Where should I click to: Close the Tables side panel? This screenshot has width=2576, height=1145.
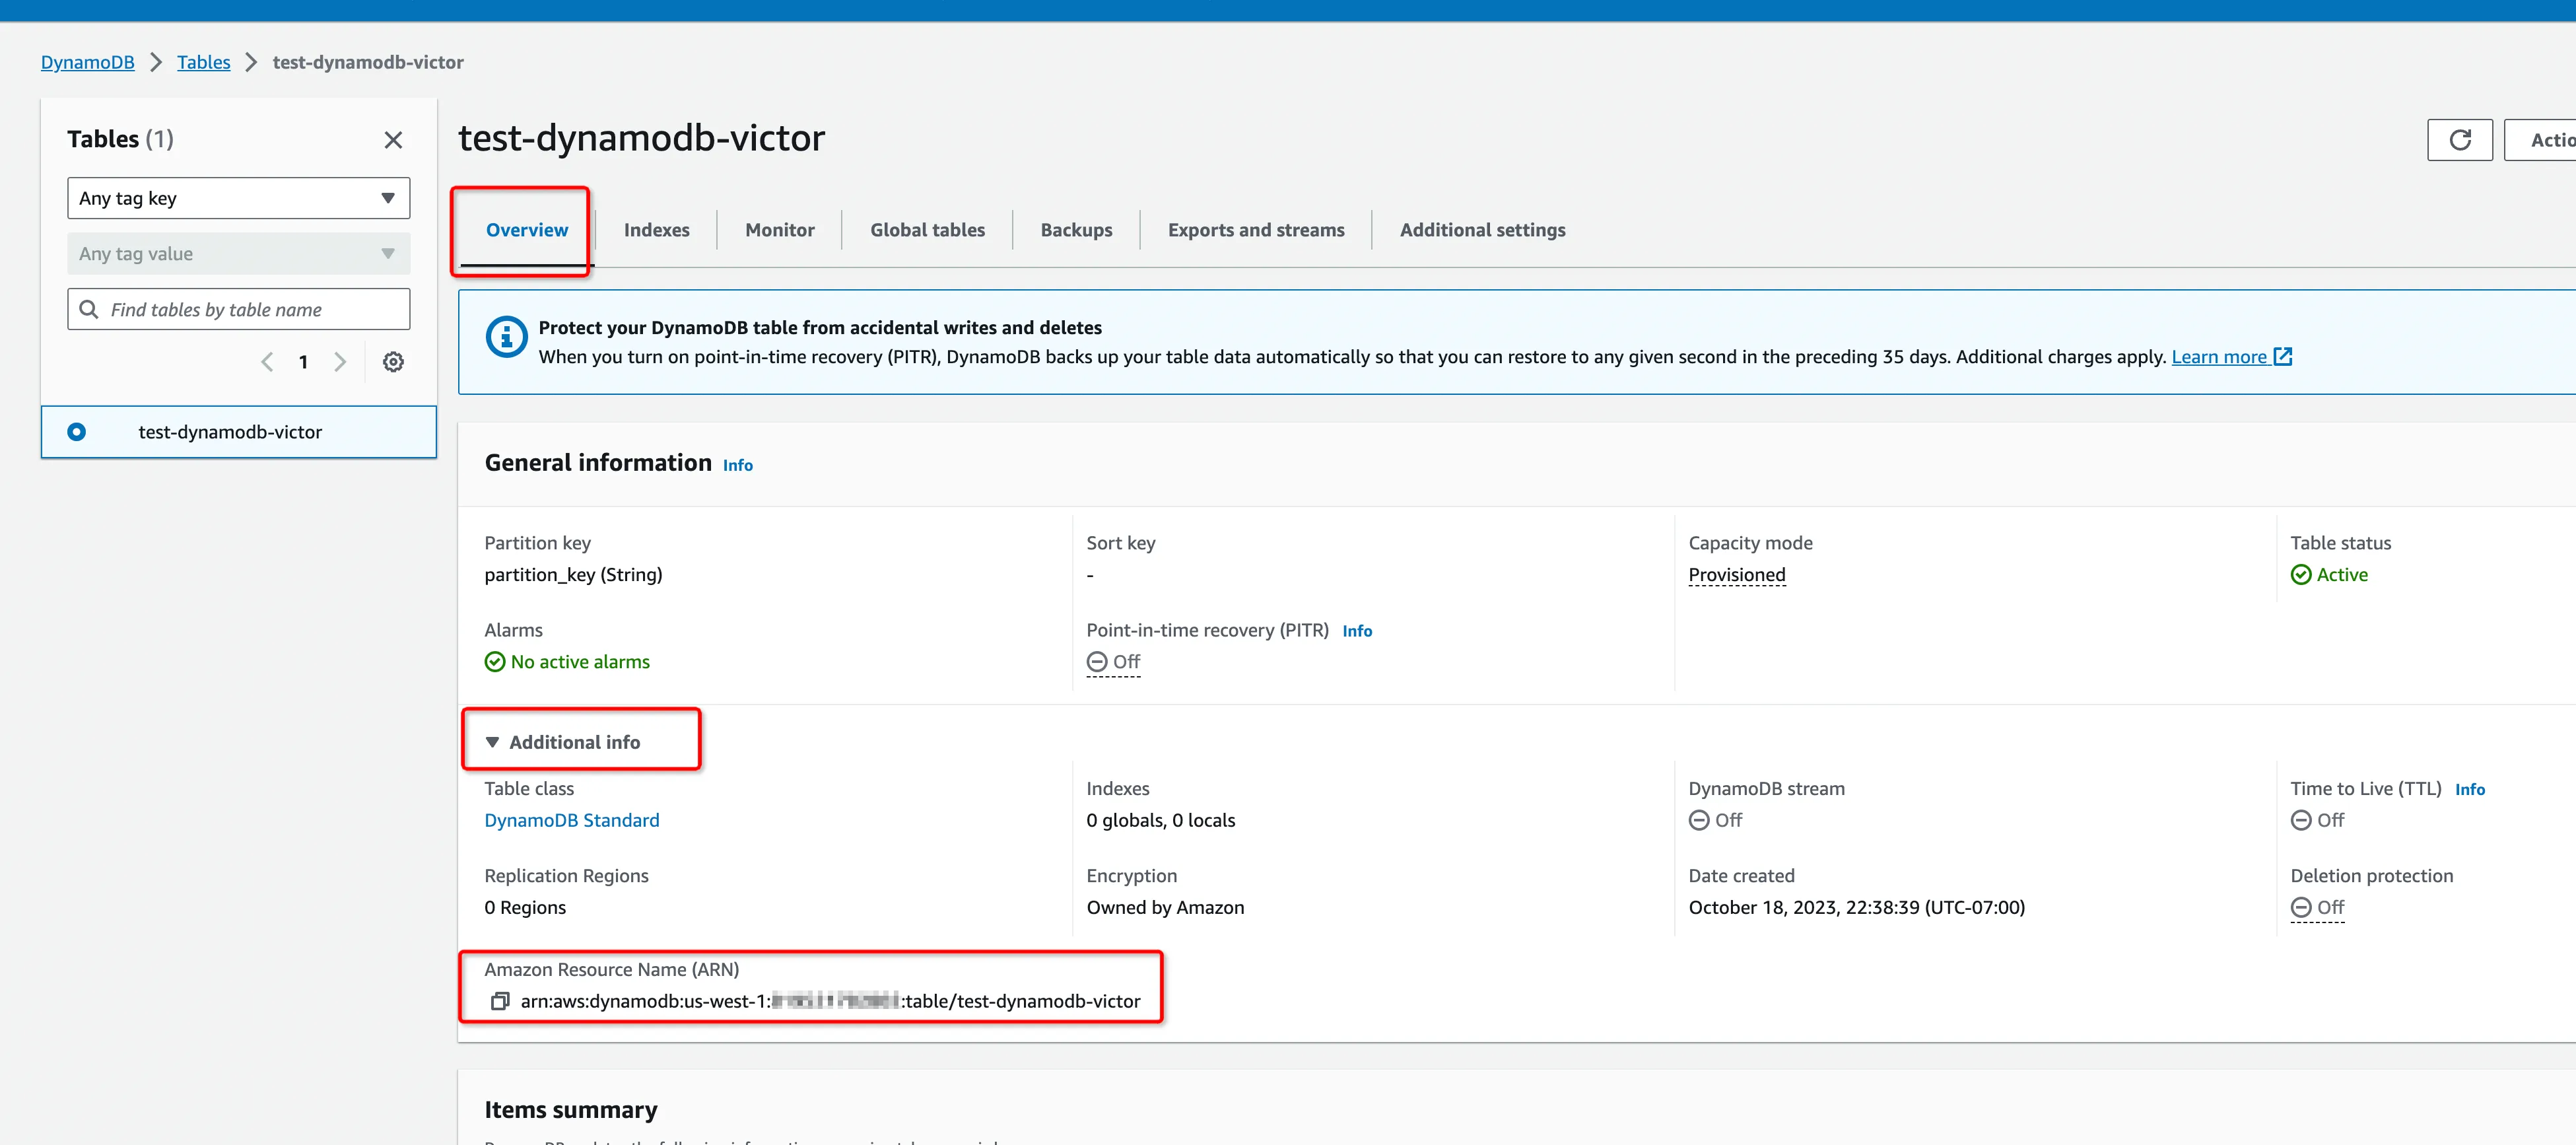393,140
